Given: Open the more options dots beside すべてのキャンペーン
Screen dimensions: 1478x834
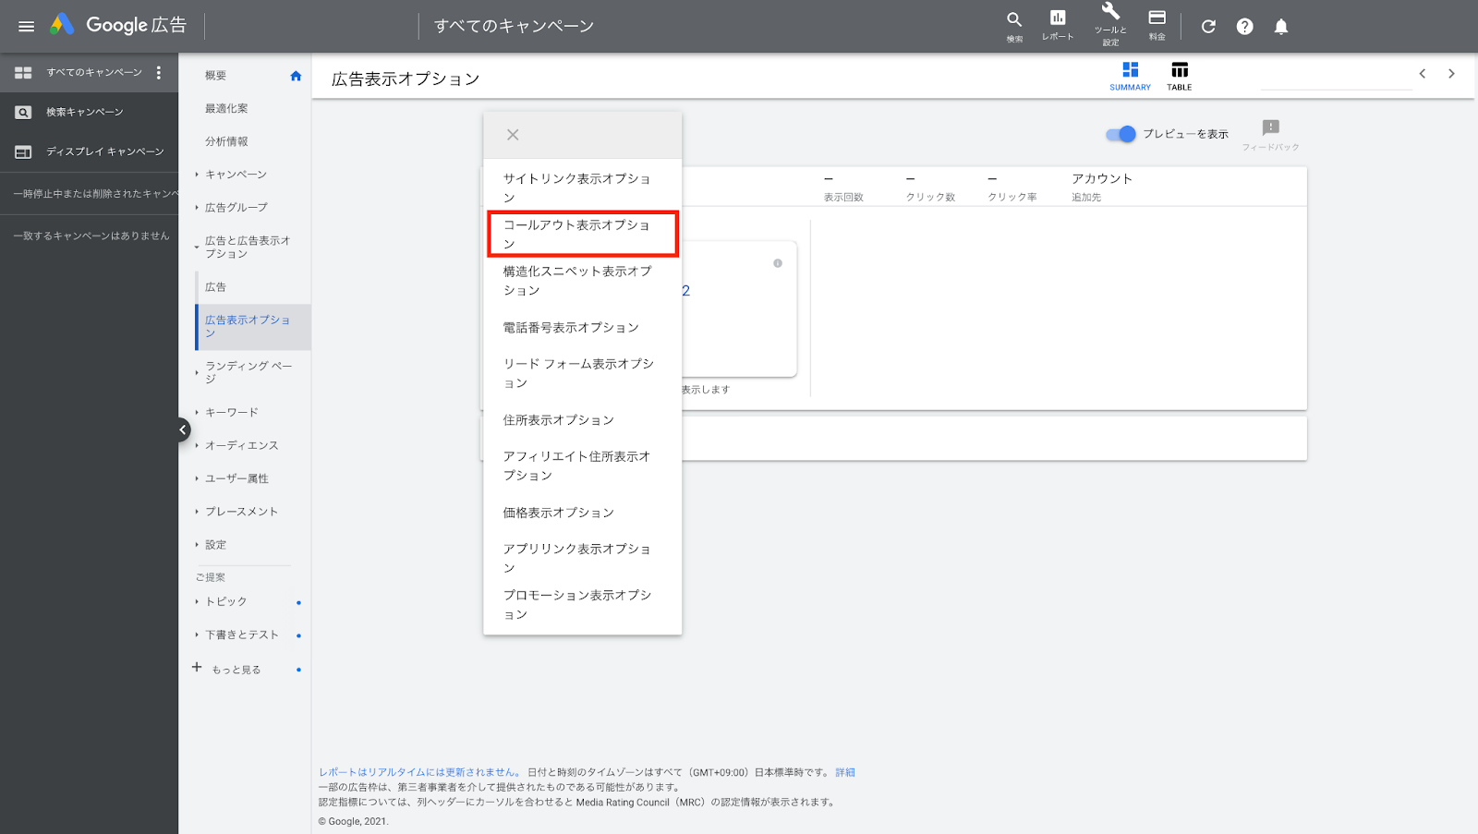Looking at the screenshot, I should coord(159,72).
